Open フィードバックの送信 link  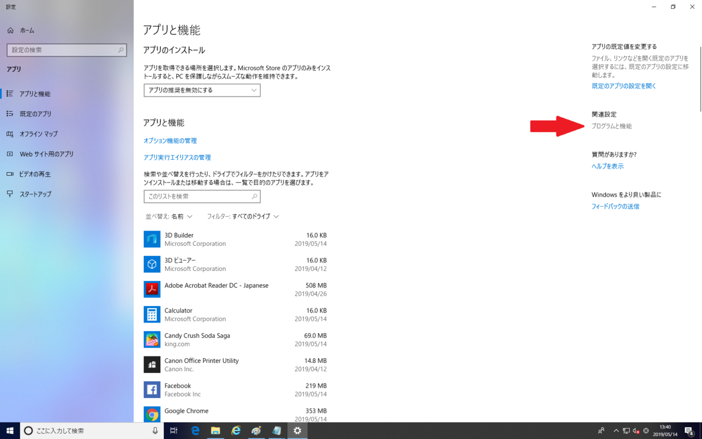click(x=615, y=207)
